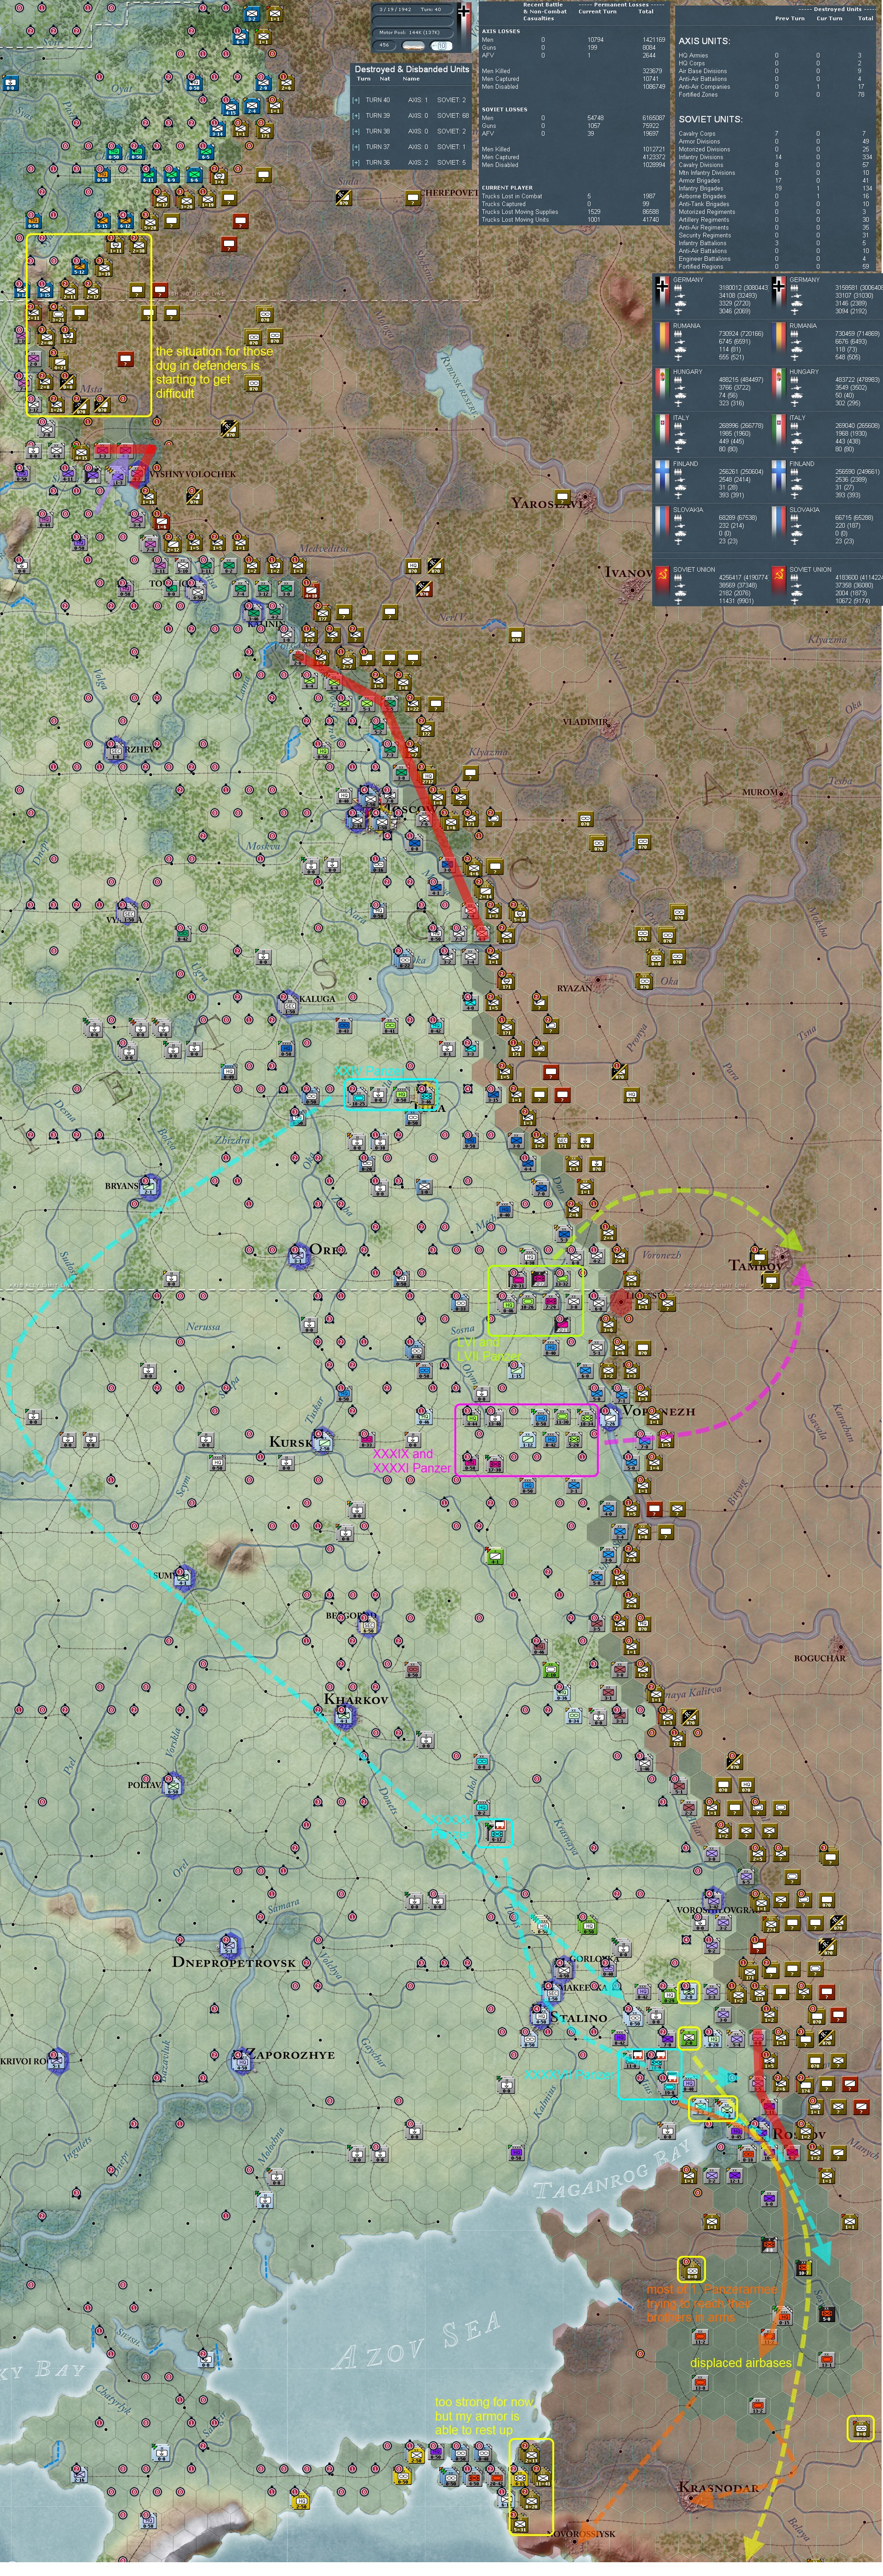Click the 'AXIS UNITS:' heading
The height and width of the screenshot is (2576, 883).
[x=704, y=41]
